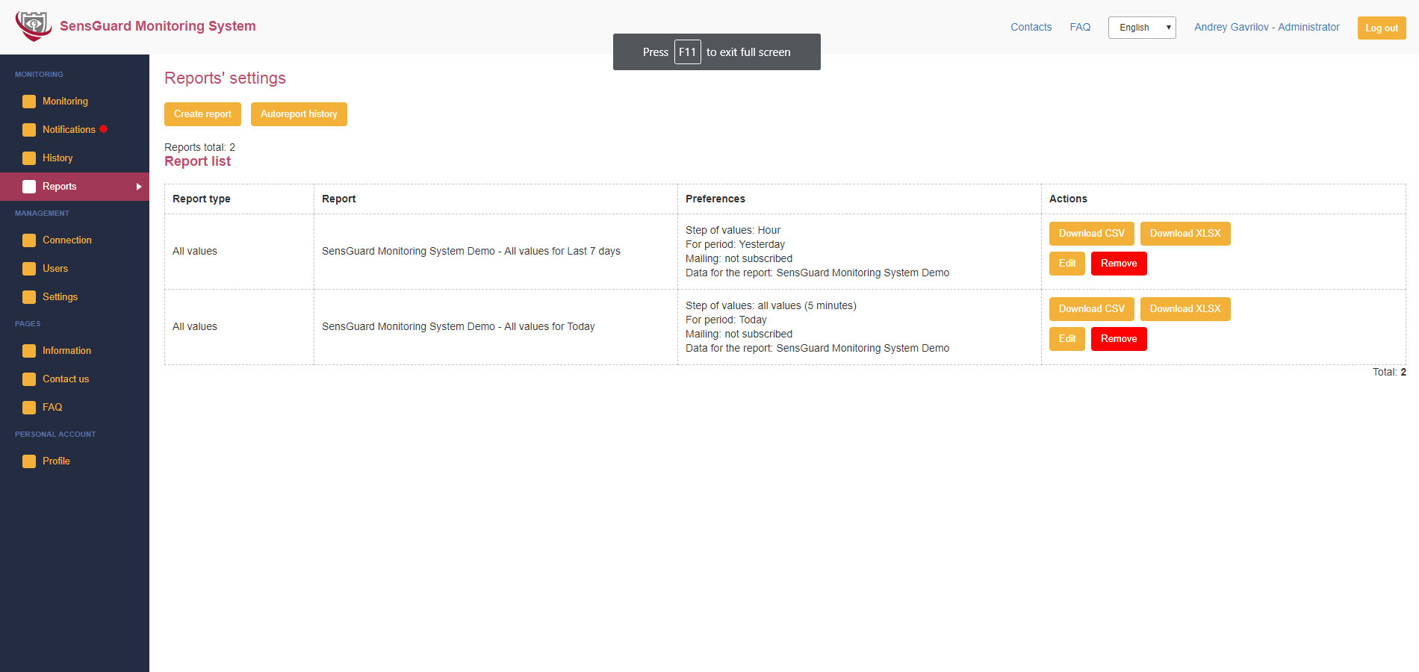Open the Users management icon

[29, 268]
